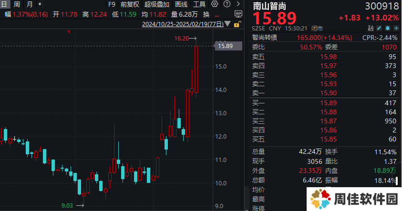This screenshot has width=402, height=211.
Task: Click 量比 value 1.37
Action: [x=390, y=161]
